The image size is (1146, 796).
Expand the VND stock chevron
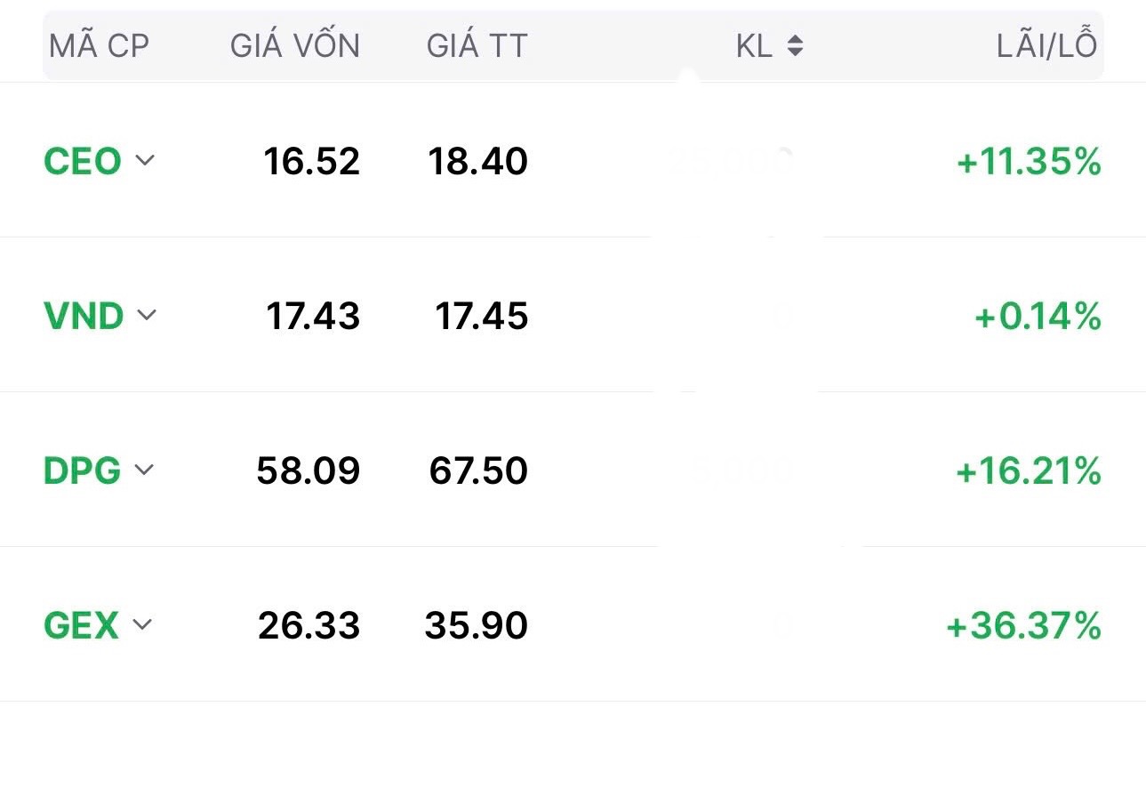(147, 315)
